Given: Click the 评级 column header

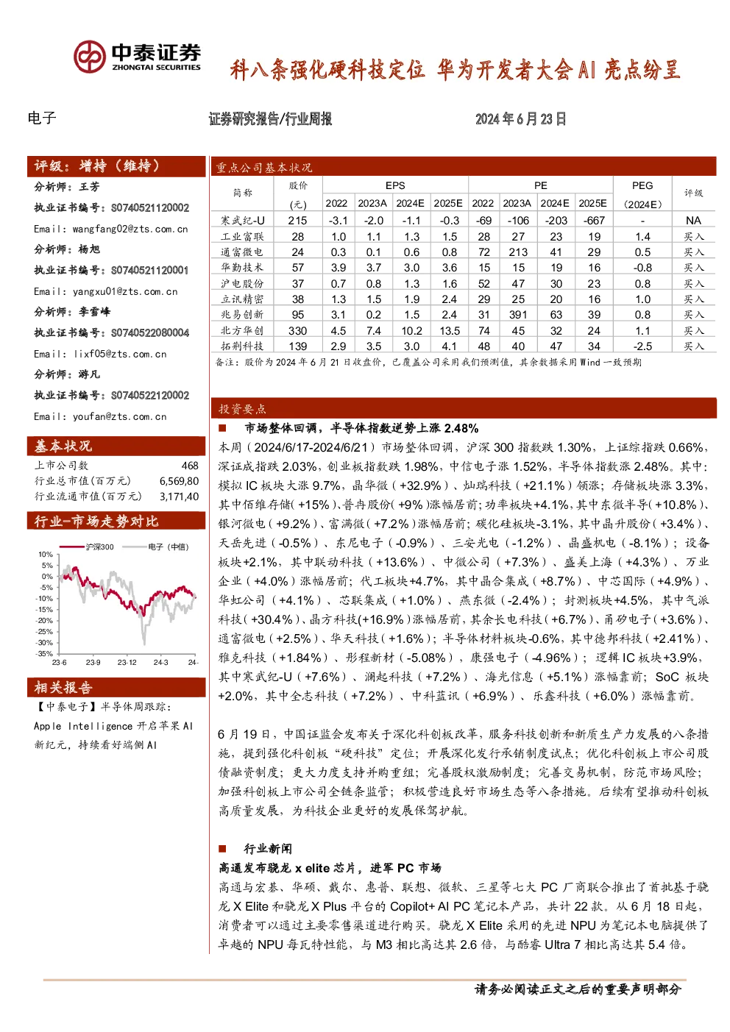Looking at the screenshot, I should point(693,193).
